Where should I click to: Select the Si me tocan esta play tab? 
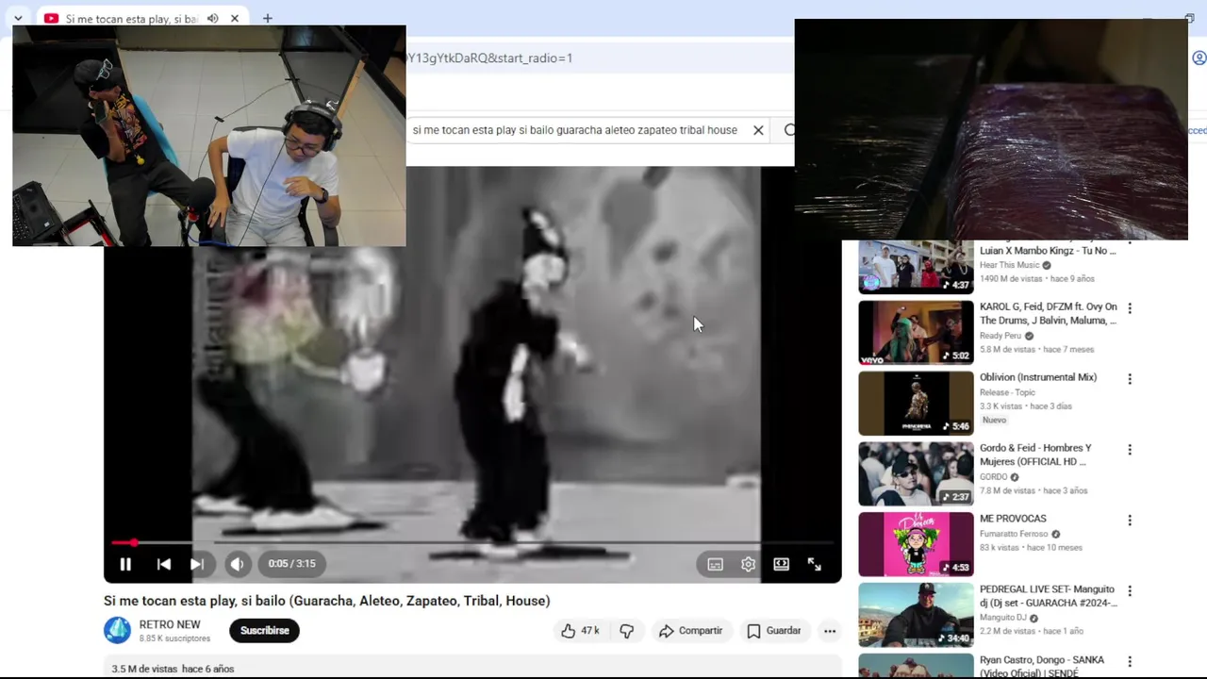(130, 19)
